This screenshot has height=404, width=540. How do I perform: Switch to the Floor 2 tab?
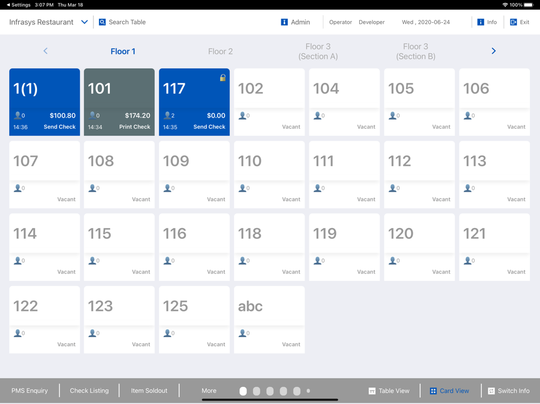coord(221,52)
